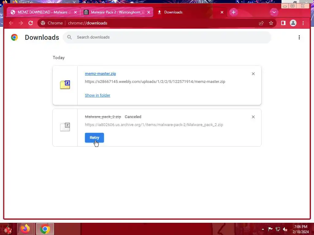314x235 pixels.
Task: Click the background Firefox New Tab tab
Action: click(x=44, y=2)
